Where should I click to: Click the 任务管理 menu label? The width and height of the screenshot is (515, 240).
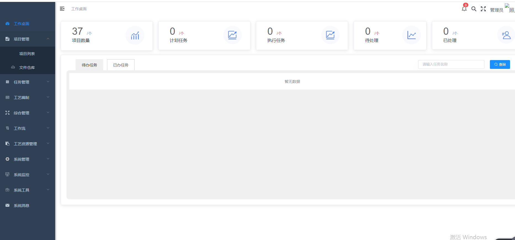(x=22, y=82)
